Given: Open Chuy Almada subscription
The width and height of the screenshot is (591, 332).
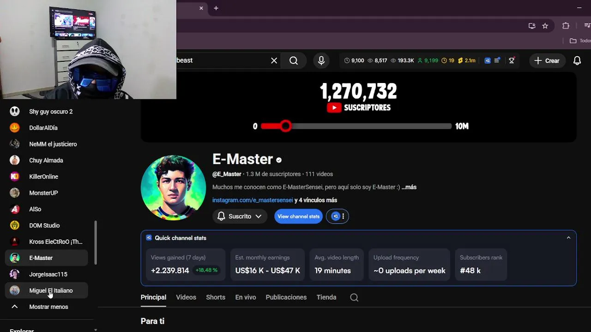Looking at the screenshot, I should (x=46, y=160).
